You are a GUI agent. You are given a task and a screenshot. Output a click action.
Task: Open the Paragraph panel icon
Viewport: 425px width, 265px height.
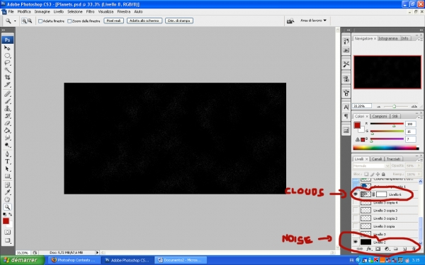point(346,116)
